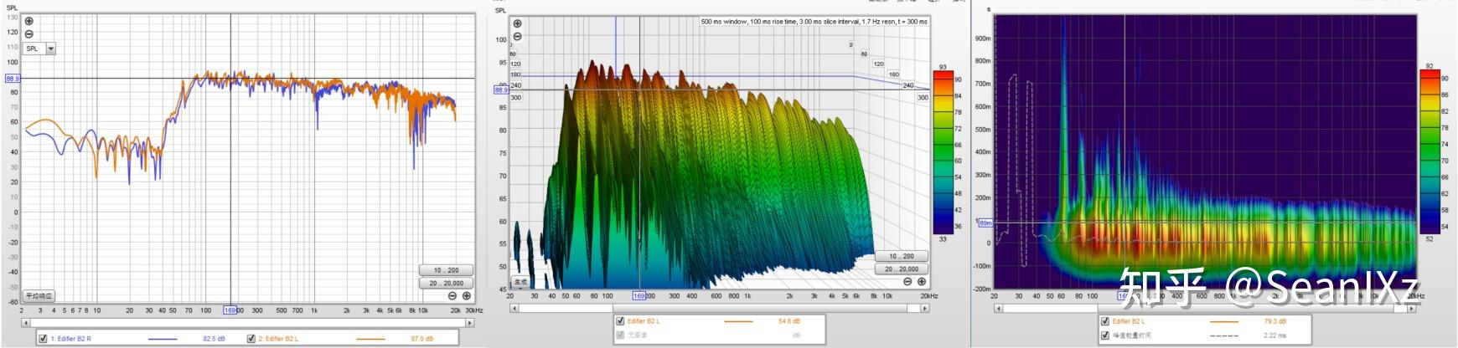Click the spectrogram color scale bar
The image size is (1458, 348).
1430,151
